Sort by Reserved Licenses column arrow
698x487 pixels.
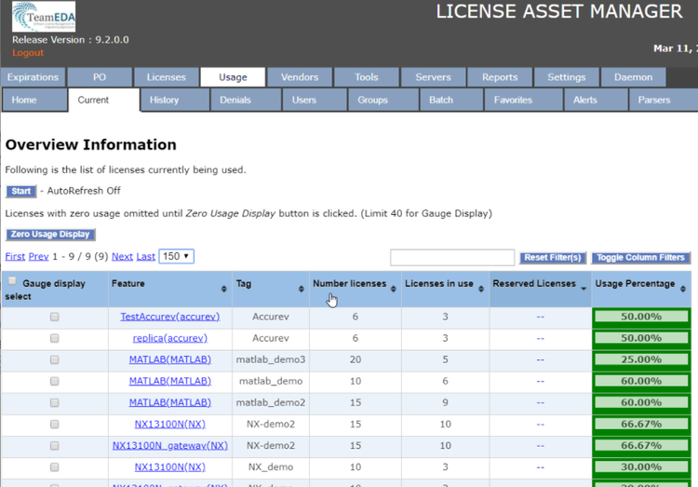[584, 290]
